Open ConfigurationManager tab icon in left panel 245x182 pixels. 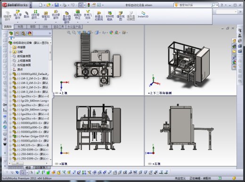click(24, 33)
